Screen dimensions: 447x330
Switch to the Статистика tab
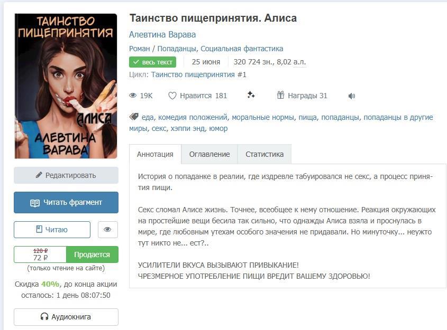tap(264, 154)
